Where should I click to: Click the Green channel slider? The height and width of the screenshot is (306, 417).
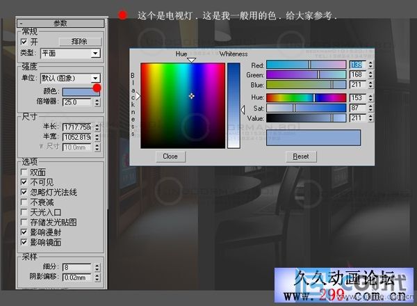(306, 75)
